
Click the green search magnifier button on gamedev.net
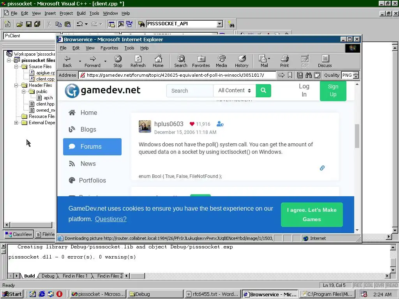click(263, 90)
